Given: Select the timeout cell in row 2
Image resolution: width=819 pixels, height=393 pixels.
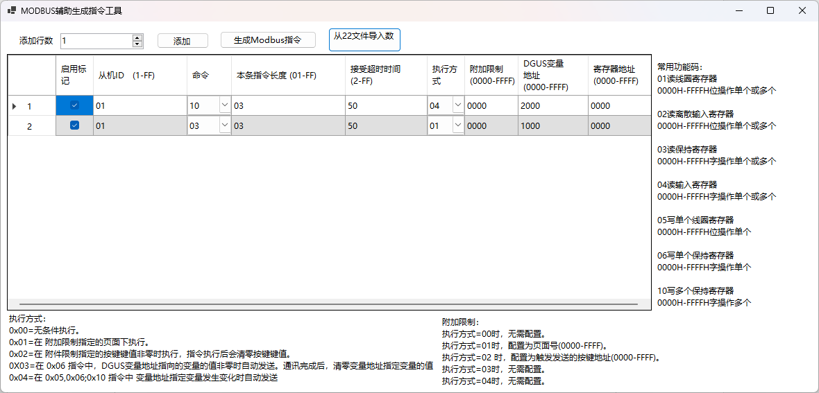Looking at the screenshot, I should coord(386,126).
